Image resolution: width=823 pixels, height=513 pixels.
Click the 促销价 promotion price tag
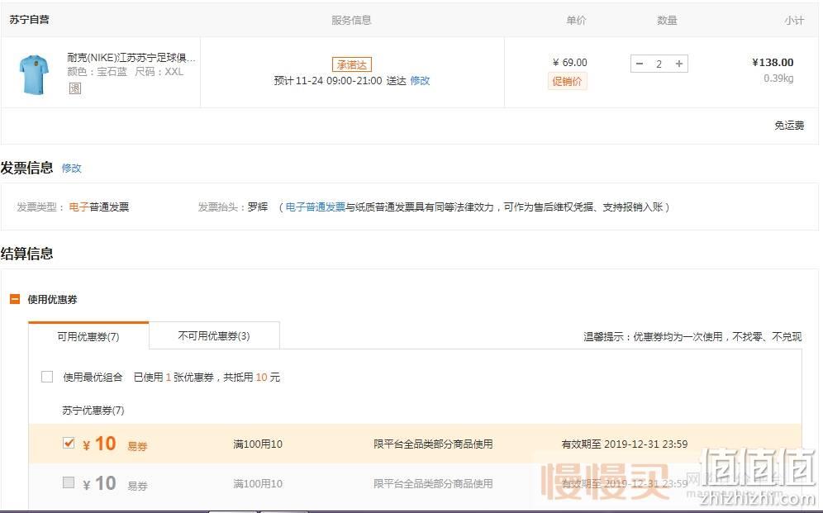point(567,81)
